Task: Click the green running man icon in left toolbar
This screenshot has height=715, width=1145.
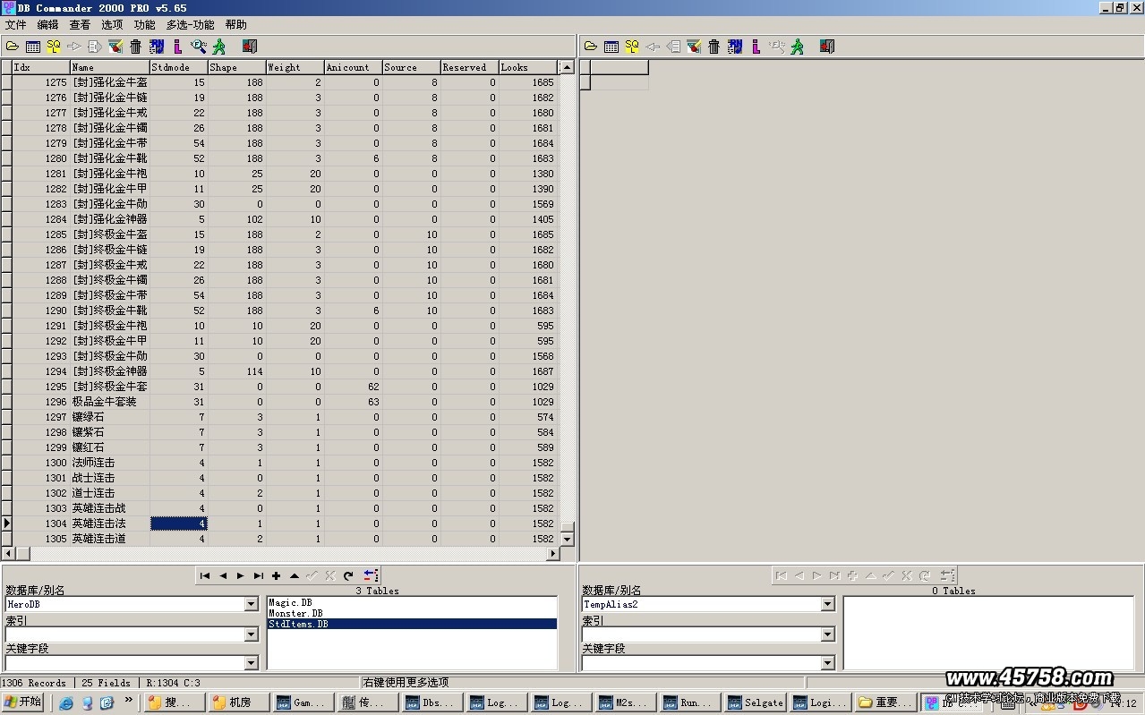Action: tap(218, 47)
